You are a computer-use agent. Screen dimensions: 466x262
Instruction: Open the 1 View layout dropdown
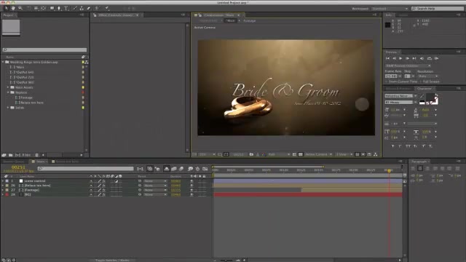click(344, 154)
